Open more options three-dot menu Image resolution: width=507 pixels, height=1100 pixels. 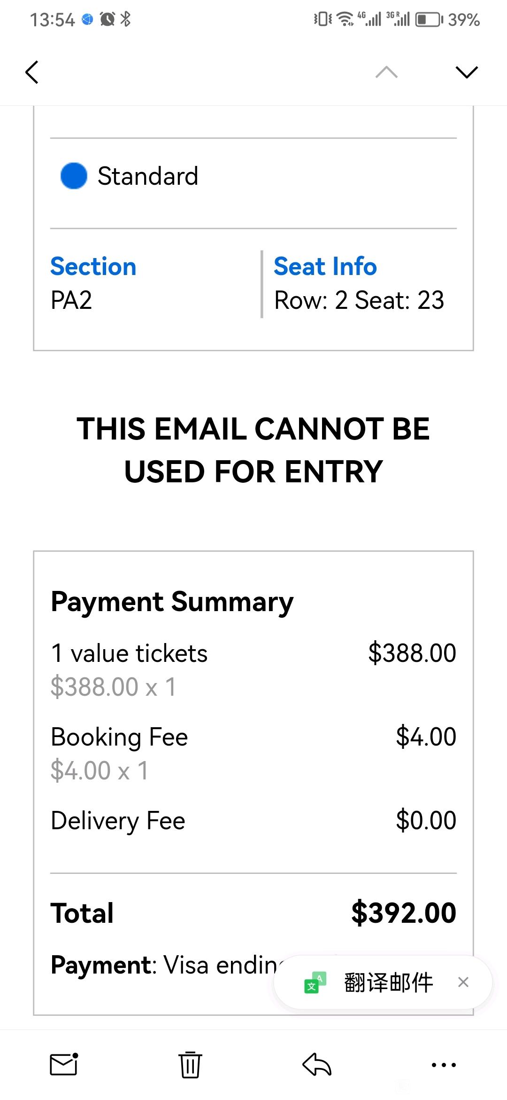pos(444,1065)
